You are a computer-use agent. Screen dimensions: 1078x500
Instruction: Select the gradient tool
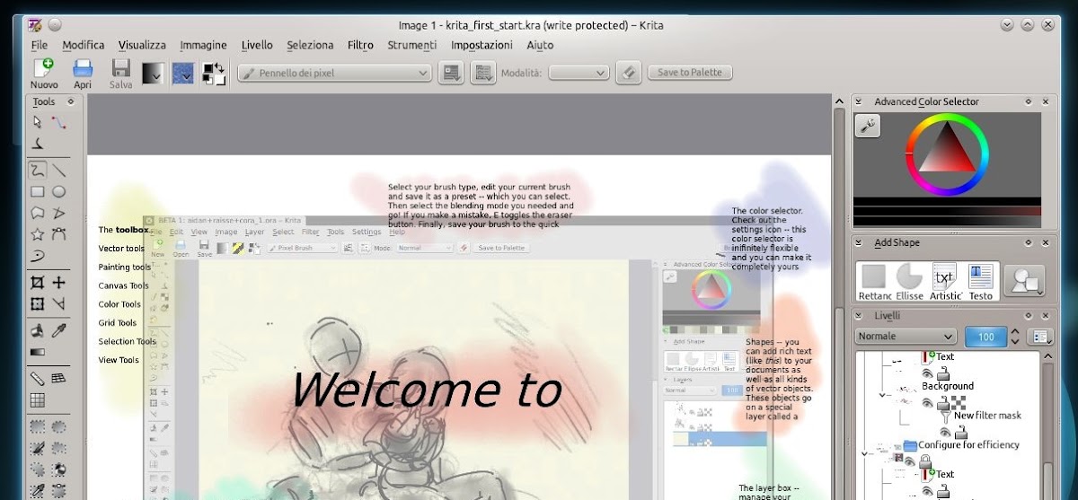[38, 353]
